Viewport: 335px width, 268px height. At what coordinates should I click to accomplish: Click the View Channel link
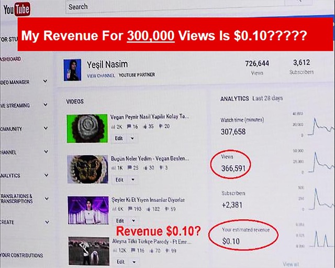pos(101,76)
